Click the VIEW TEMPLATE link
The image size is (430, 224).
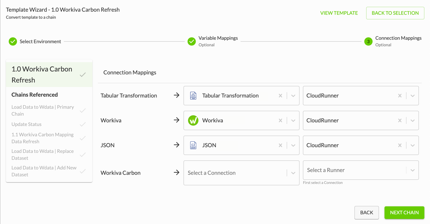339,13
